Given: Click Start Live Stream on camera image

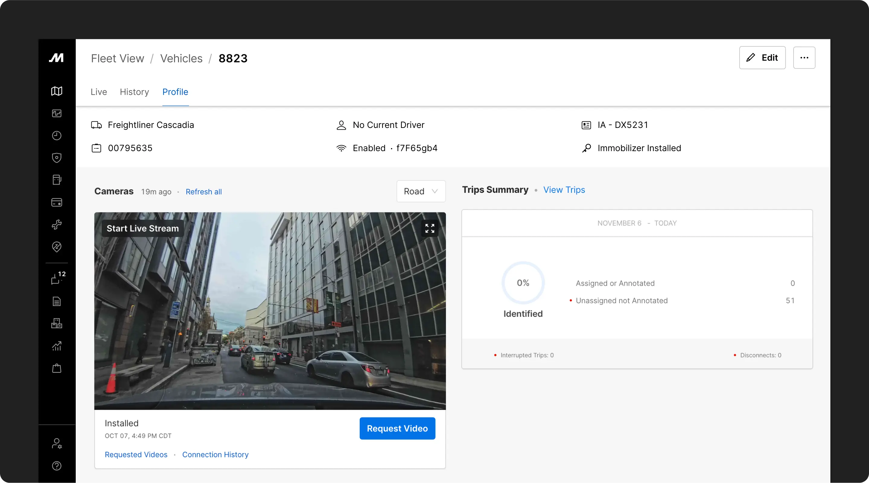Looking at the screenshot, I should pos(143,228).
